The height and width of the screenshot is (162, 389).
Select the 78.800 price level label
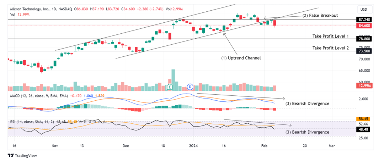tap(364, 39)
